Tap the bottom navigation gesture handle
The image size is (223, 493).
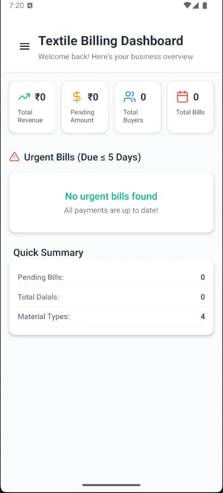tap(111, 485)
